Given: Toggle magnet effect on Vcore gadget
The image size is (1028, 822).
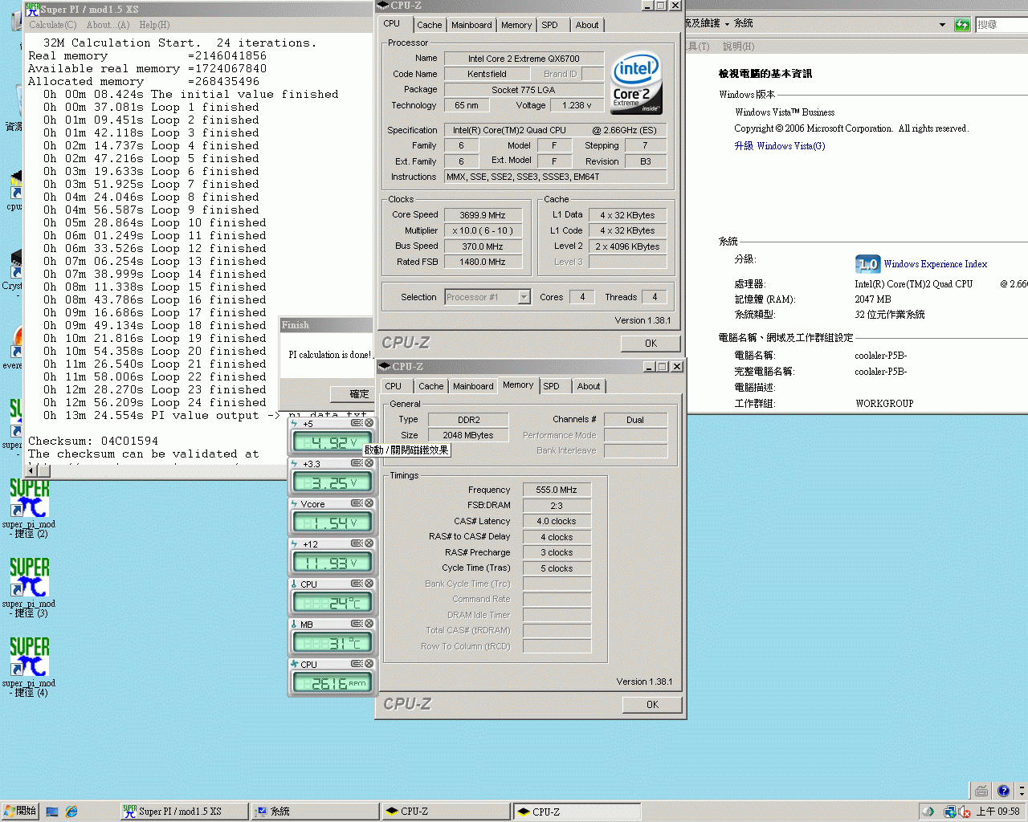Looking at the screenshot, I should tap(357, 503).
